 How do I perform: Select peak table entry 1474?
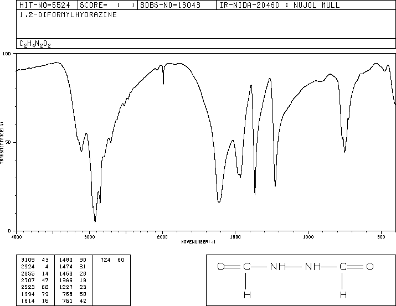point(66,267)
